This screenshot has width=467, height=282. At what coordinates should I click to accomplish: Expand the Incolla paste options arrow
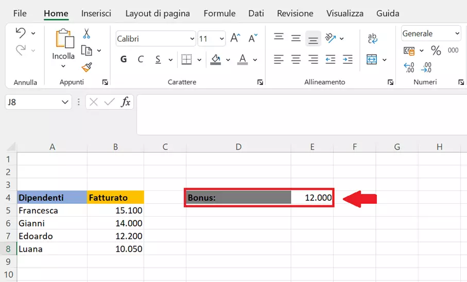[x=63, y=66]
